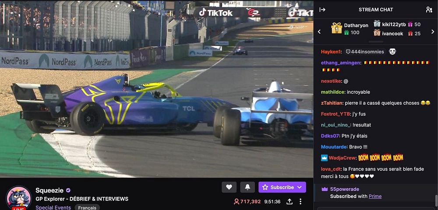Click Datharyon's first-place gift icon
The height and width of the screenshot is (210, 438).
coord(336,28)
